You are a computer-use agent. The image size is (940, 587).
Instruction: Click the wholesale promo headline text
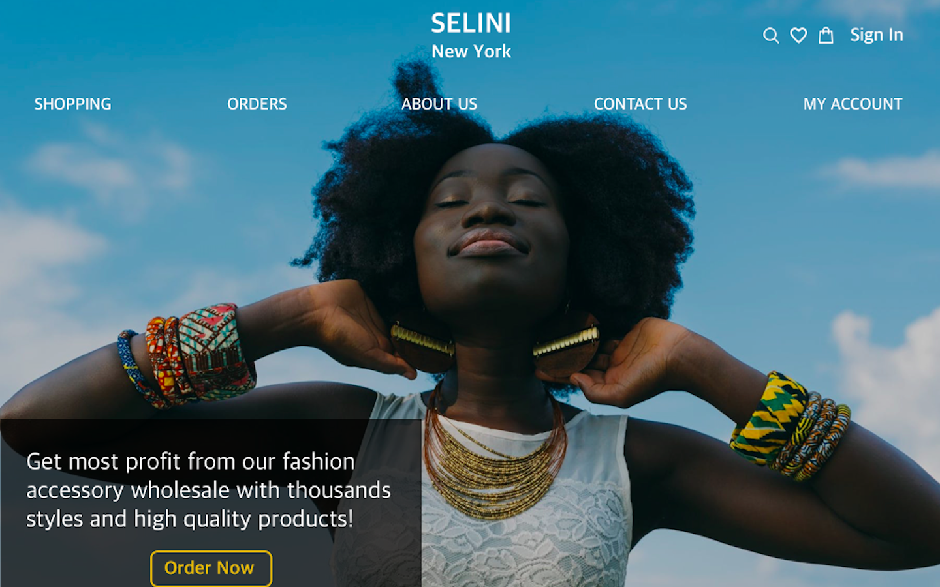click(x=208, y=490)
